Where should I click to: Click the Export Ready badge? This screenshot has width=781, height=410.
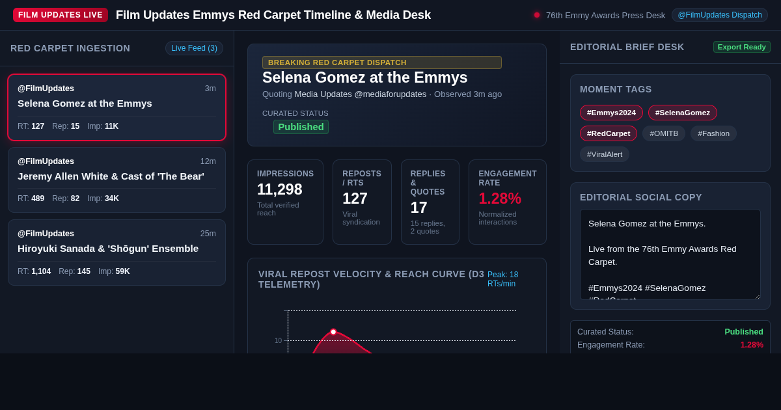tap(742, 47)
